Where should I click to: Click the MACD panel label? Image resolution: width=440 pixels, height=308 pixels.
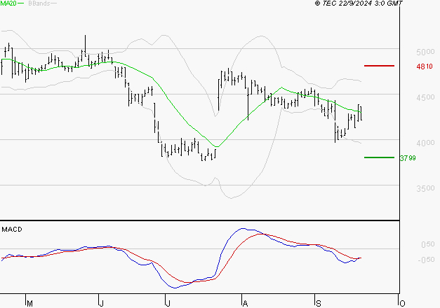coord(12,230)
